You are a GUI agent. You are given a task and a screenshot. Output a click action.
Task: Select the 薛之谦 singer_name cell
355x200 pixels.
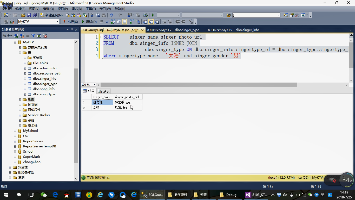coord(102,102)
